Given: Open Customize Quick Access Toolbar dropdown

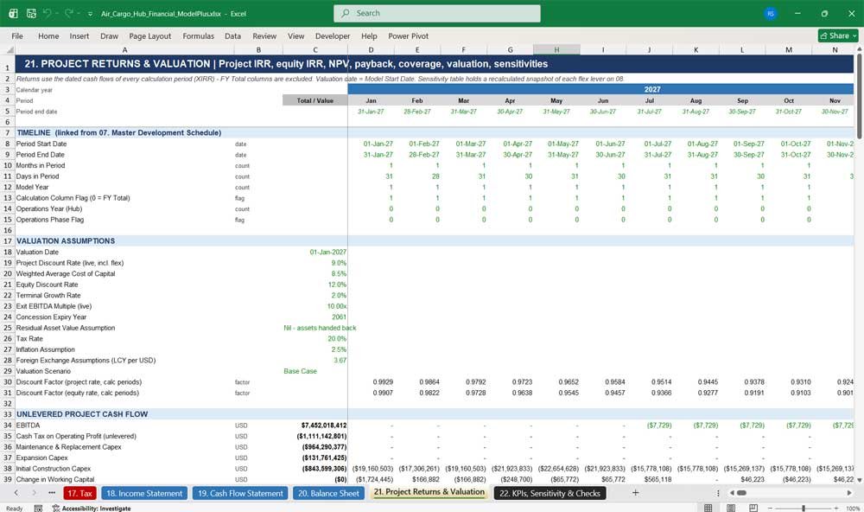Looking at the screenshot, I should 90,14.
